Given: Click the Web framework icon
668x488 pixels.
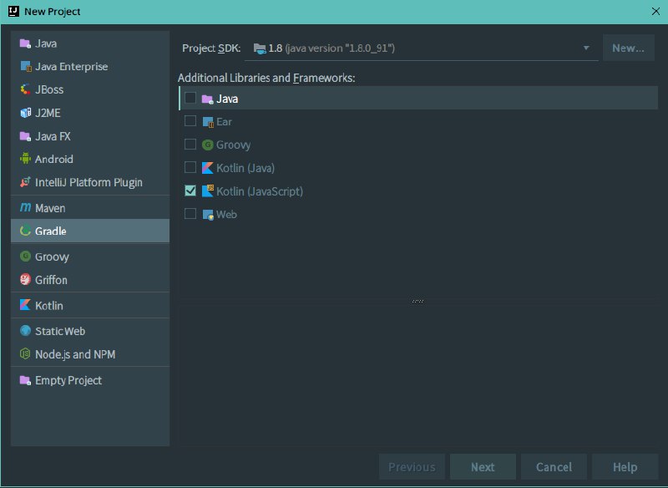Looking at the screenshot, I should [207, 215].
